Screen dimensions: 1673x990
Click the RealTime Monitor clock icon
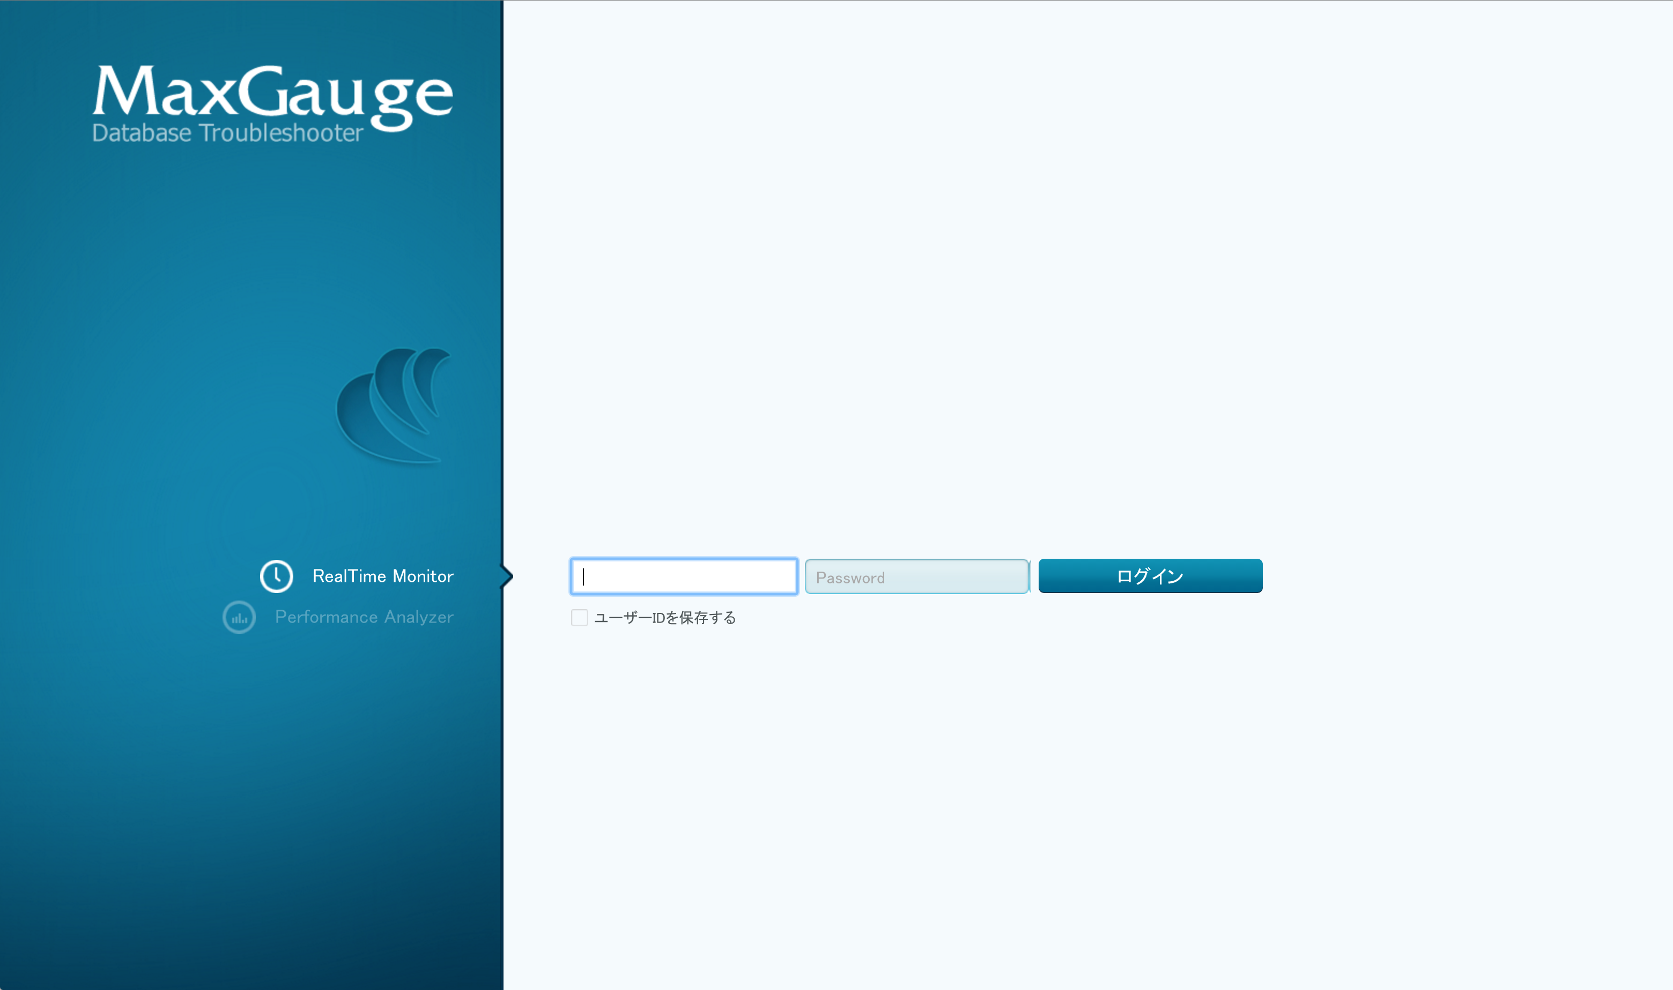pos(276,576)
